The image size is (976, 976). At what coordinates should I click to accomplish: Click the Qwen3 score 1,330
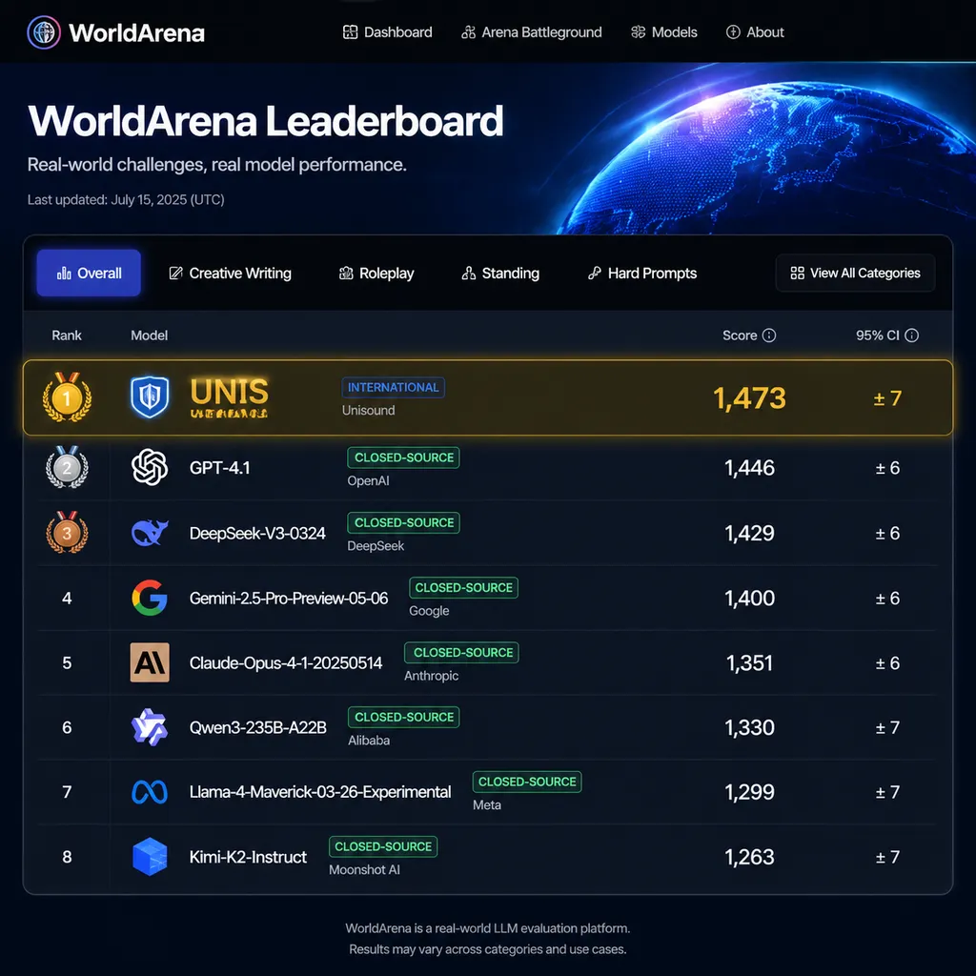749,727
